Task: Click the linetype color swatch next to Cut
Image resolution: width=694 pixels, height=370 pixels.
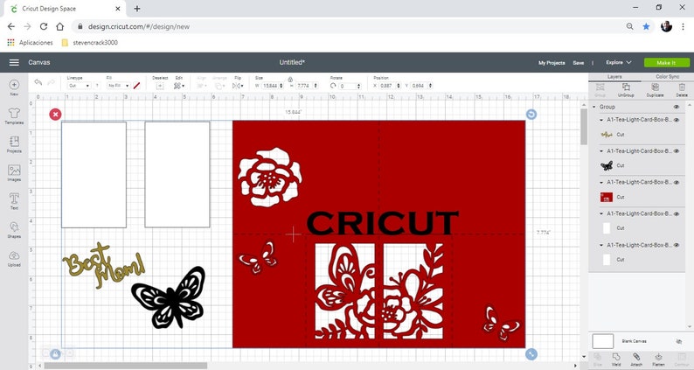Action: 97,86
